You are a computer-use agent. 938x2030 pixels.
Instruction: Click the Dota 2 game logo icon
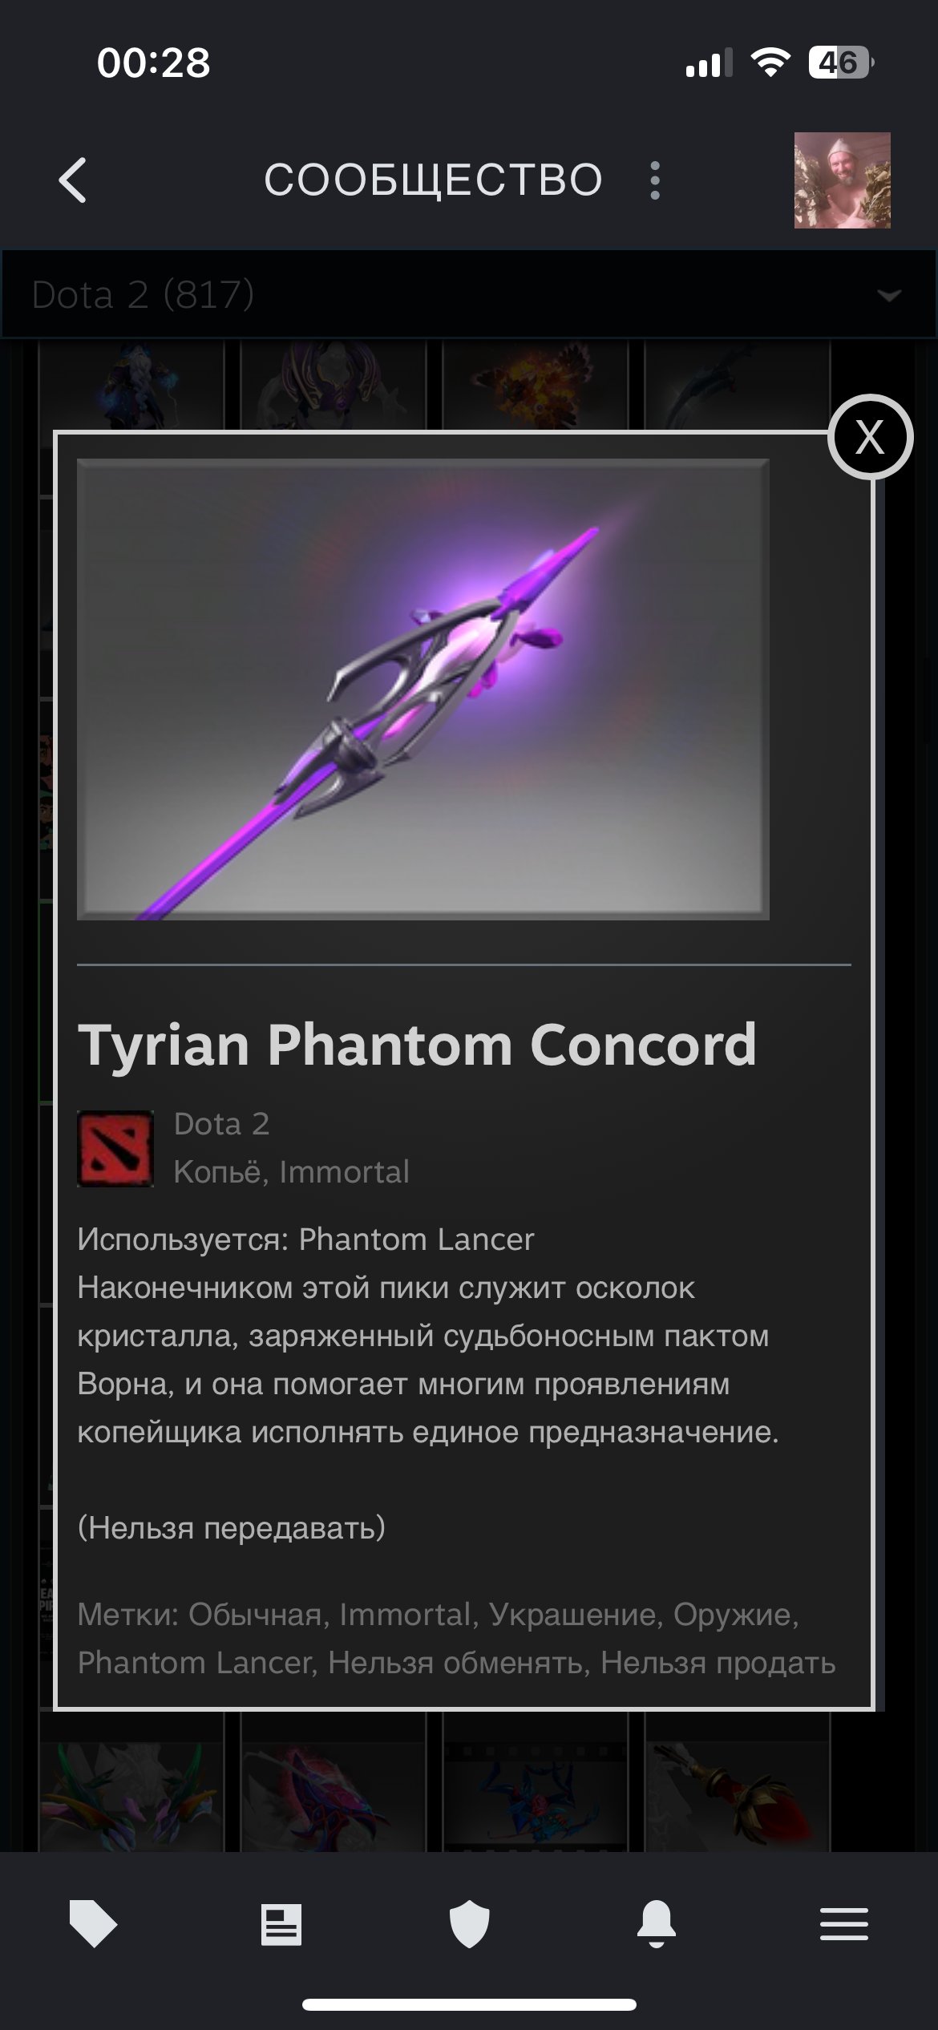[115, 1148]
